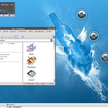Click the rightmost view-mode toolbar icon
Screen dimensions: 108x108
point(22,37)
